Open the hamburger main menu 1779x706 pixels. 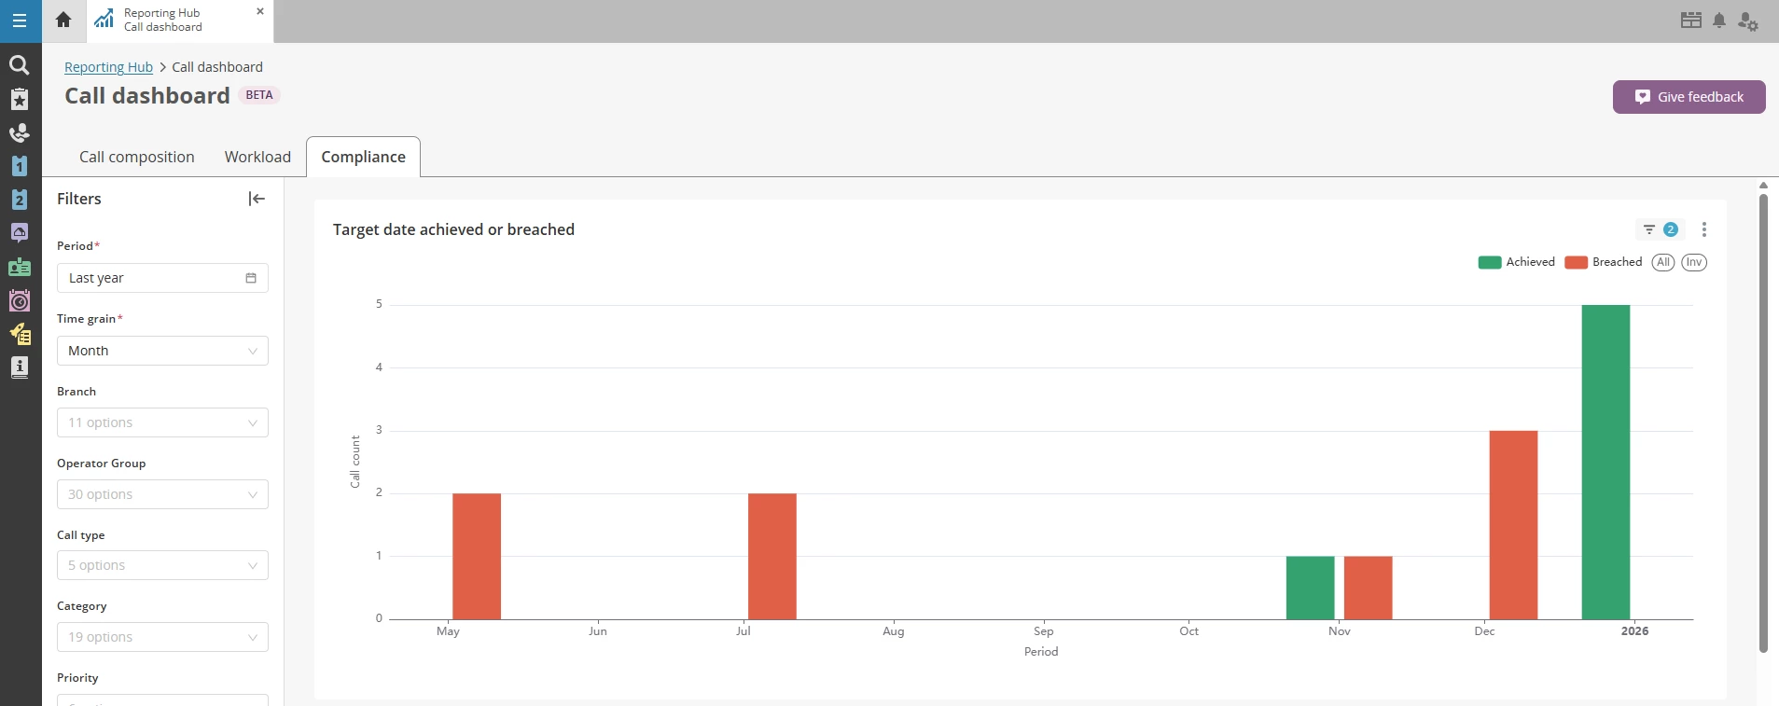pos(20,21)
